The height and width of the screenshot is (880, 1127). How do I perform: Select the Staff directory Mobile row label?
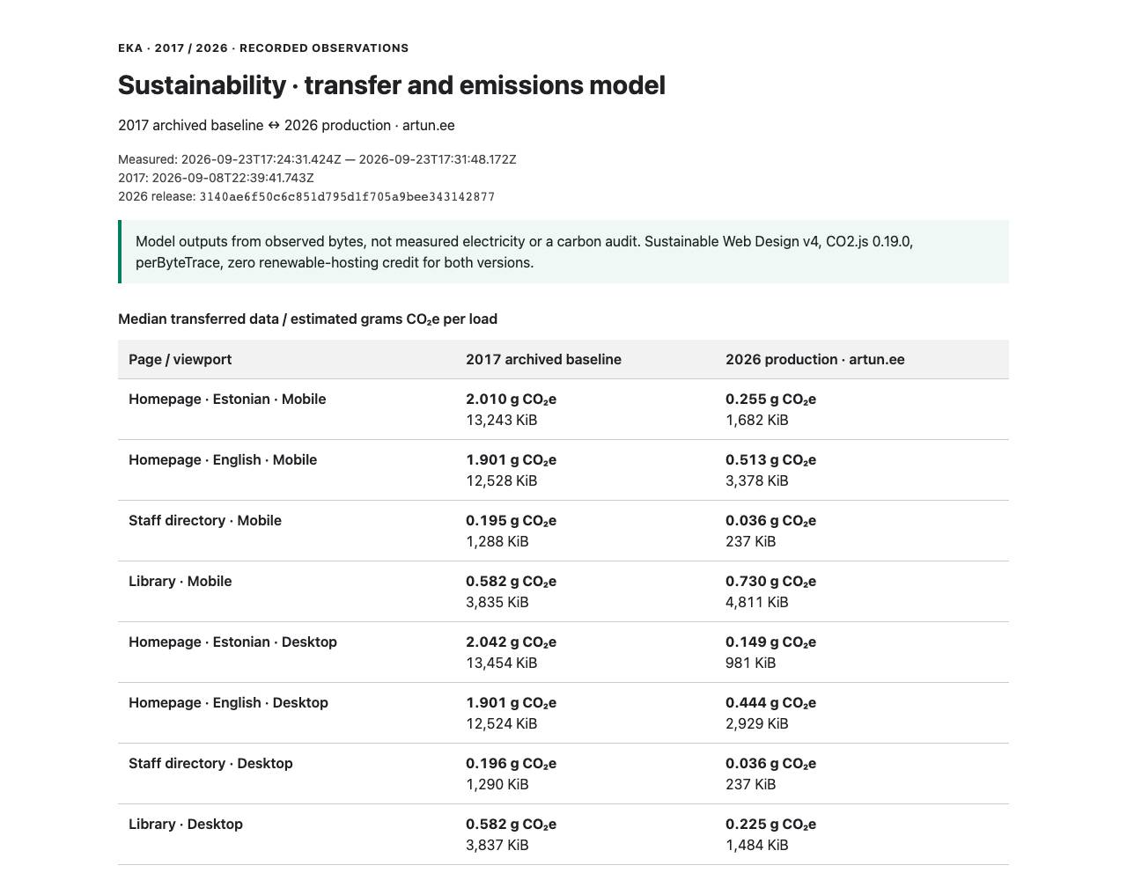pos(205,520)
